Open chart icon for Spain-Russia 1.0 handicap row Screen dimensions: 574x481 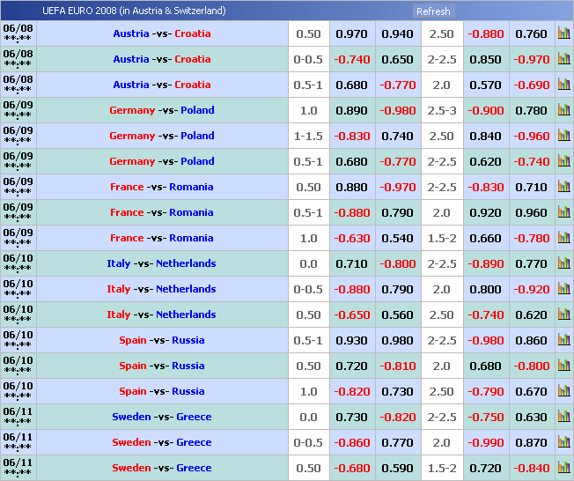click(x=563, y=392)
